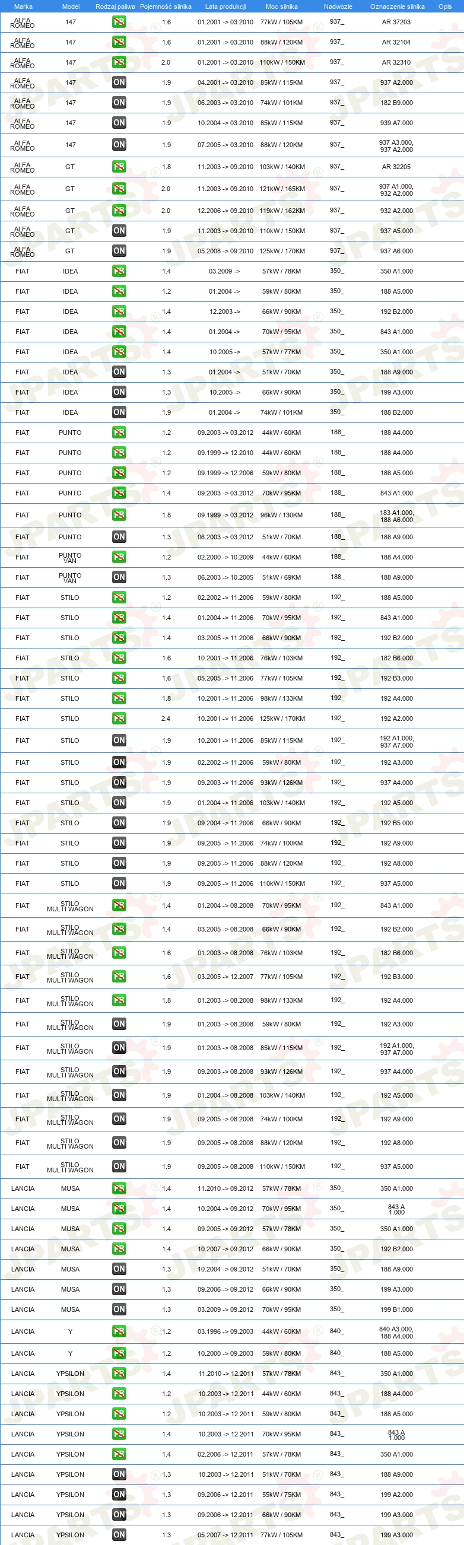Select the 57kW / 77KM power cell
The image size is (464, 1545).
[x=282, y=352]
